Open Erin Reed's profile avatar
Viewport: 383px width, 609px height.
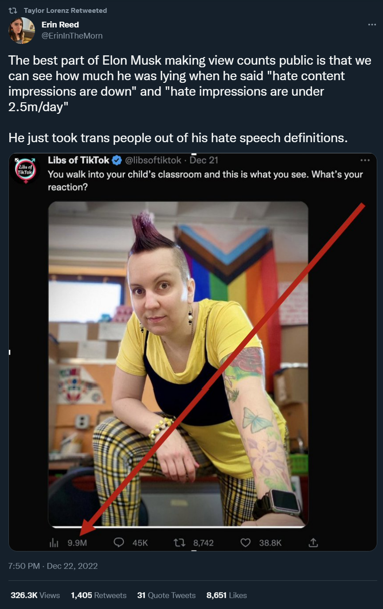pyautogui.click(x=22, y=31)
